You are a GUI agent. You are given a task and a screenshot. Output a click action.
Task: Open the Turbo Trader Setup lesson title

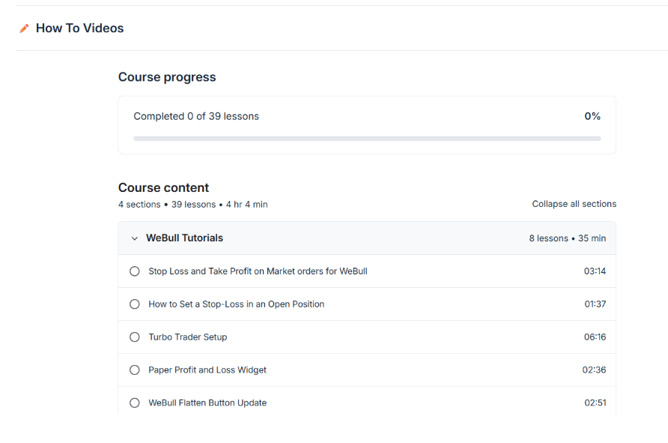click(187, 337)
